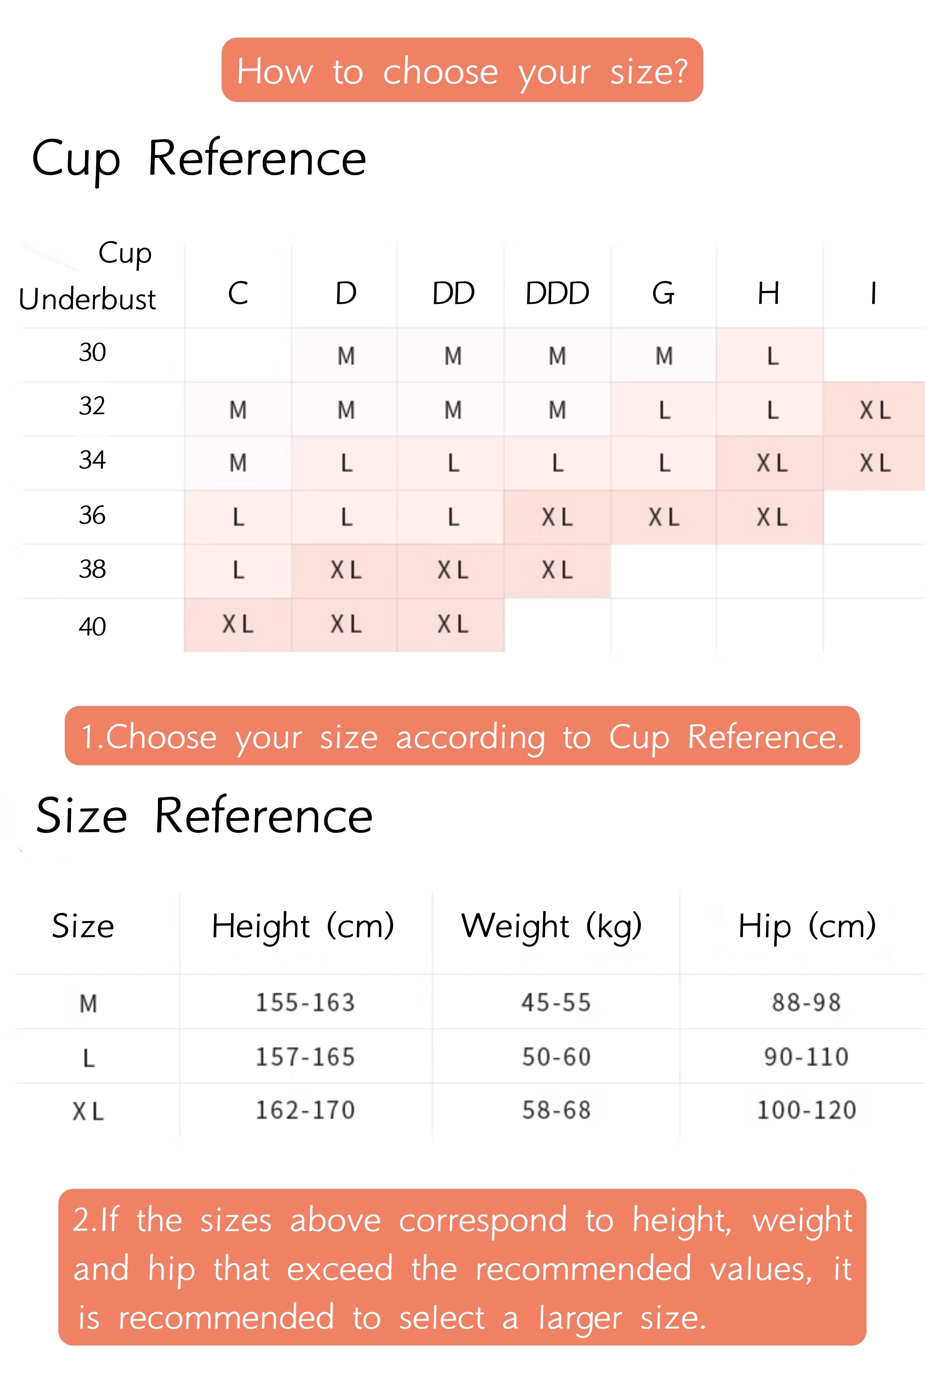Image resolution: width=925 pixels, height=1388 pixels.
Task: Select the DD cup column header
Action: 453,293
